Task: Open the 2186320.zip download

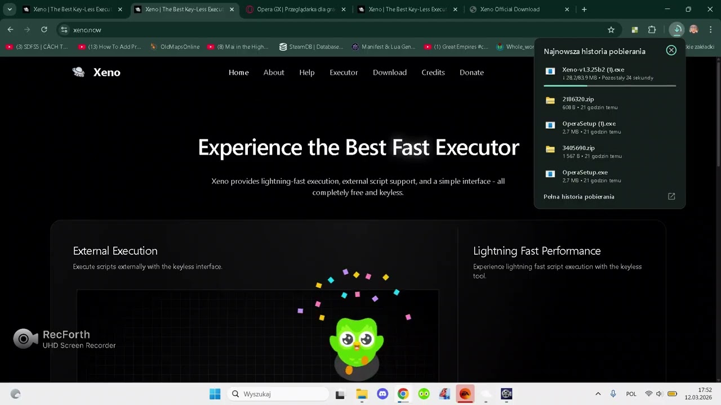Action: [609, 102]
